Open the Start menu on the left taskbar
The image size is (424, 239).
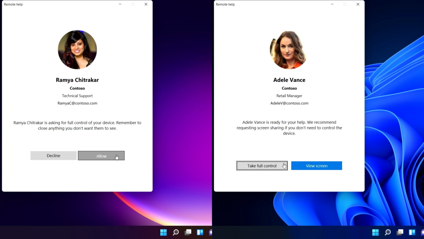coord(163,232)
